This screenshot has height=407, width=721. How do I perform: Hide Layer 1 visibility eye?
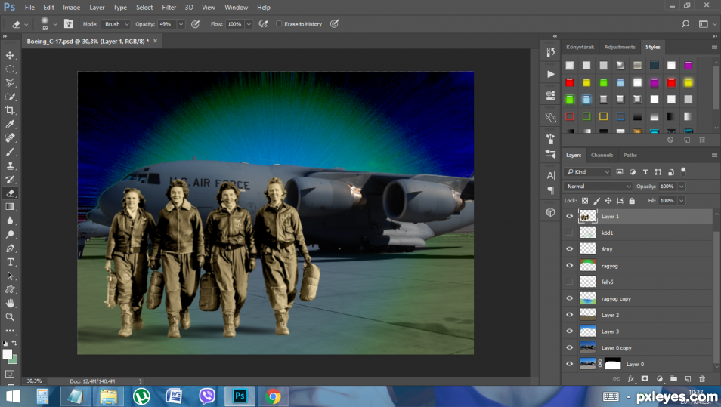pos(569,217)
